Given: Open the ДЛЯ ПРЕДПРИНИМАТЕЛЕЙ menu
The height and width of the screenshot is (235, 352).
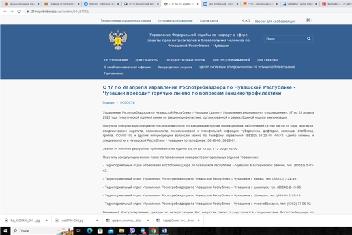Looking at the screenshot, I should pos(231,60).
